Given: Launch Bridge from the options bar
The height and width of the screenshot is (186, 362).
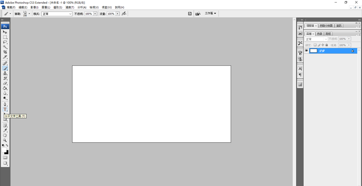Looking at the screenshot, I should tap(198, 14).
